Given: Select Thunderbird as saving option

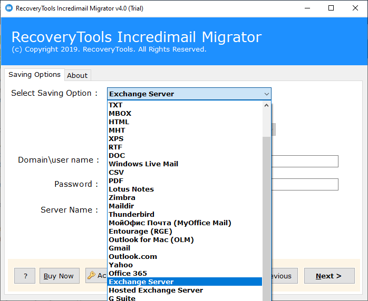Looking at the screenshot, I should point(185,215).
